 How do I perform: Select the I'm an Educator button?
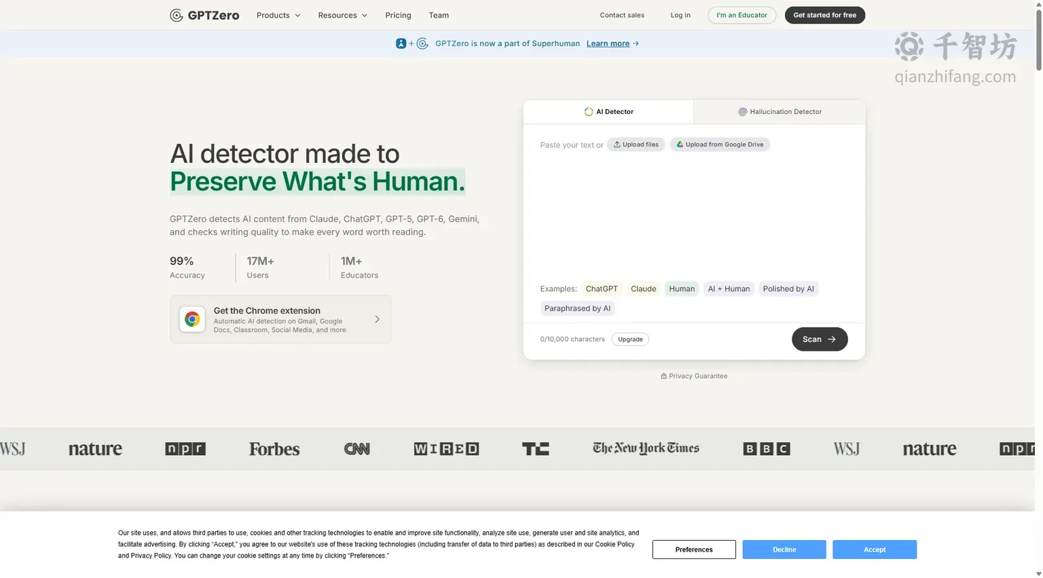tap(742, 15)
